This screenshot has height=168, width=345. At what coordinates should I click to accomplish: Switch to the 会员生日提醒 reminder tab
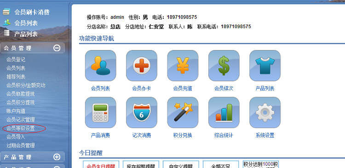[x=101, y=164]
